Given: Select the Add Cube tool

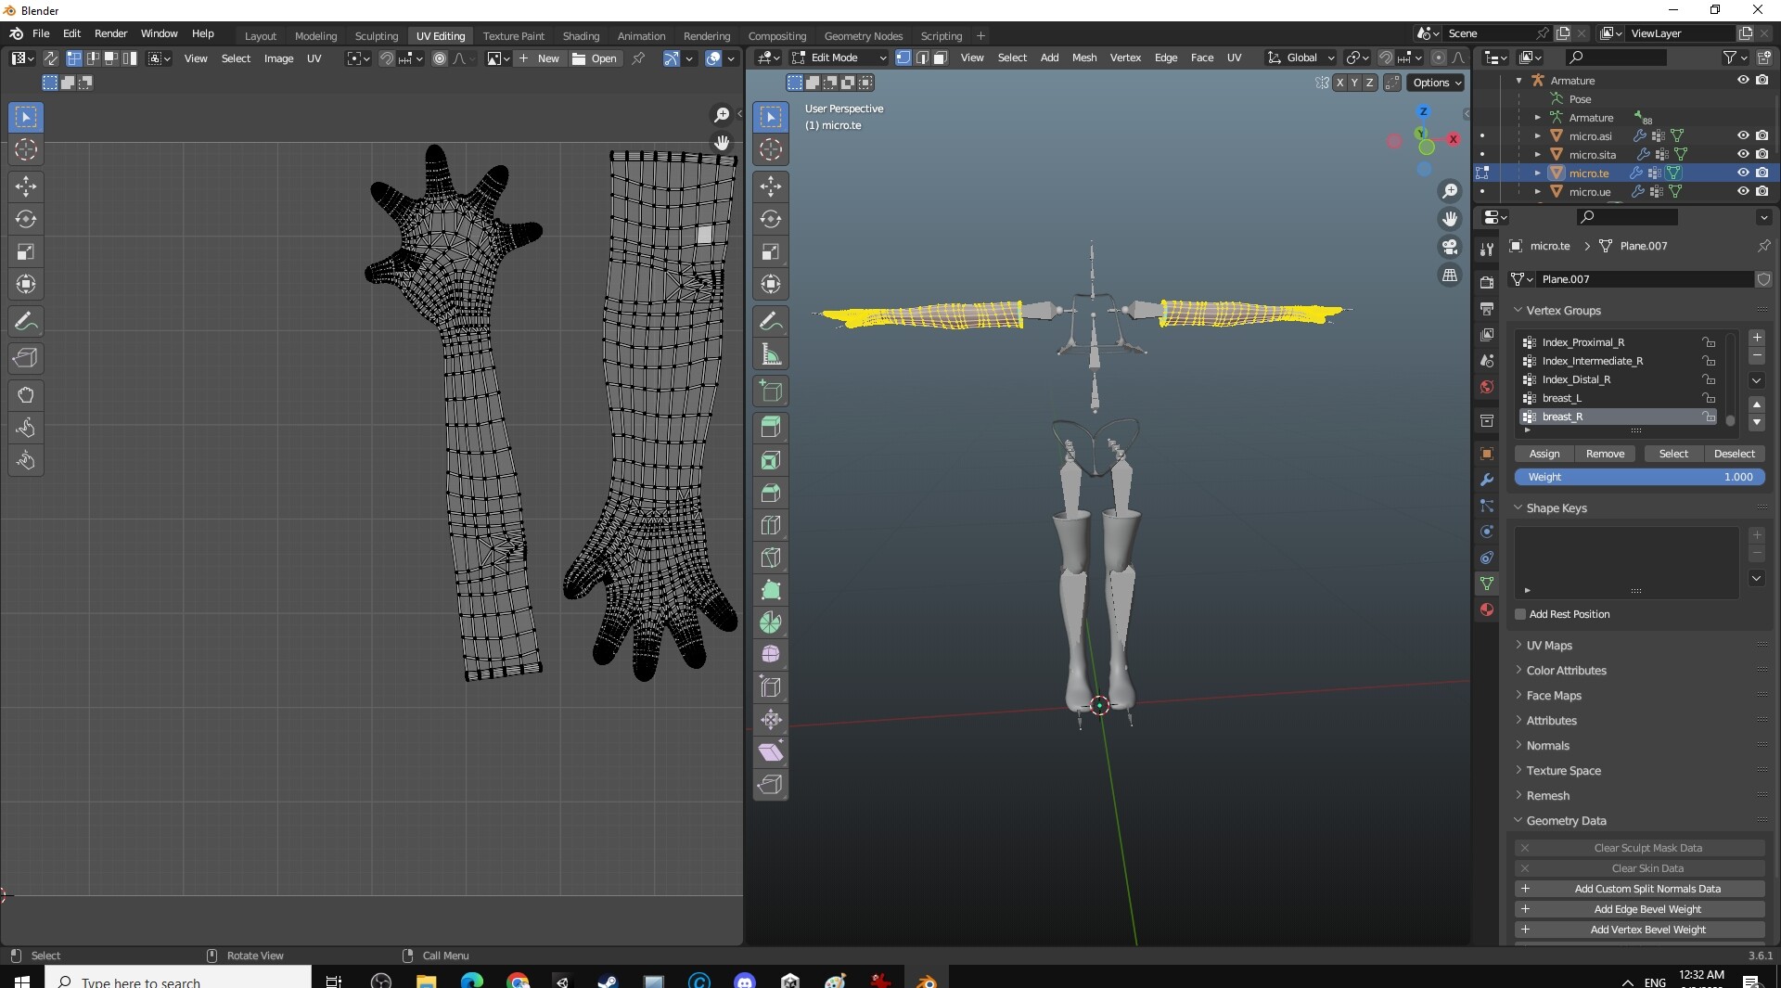Looking at the screenshot, I should [771, 391].
